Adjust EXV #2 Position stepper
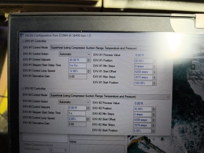Screen dimensions: 204x153 (x=154, y=109)
